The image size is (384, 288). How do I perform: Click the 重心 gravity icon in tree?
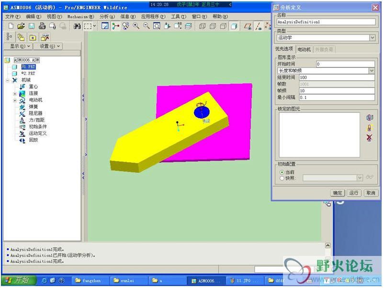pos(23,87)
